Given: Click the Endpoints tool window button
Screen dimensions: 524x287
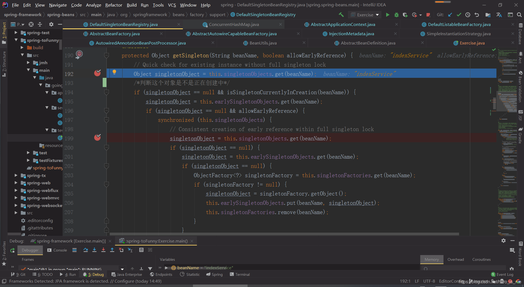Looking at the screenshot, I should click(x=161, y=274).
